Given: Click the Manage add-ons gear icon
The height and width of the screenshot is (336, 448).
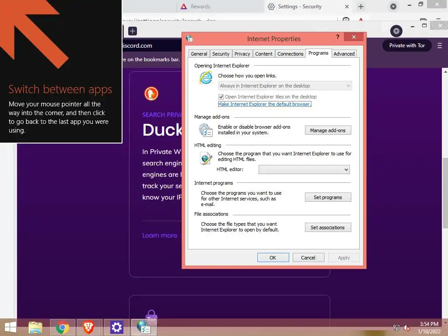Looking at the screenshot, I should click(206, 130).
